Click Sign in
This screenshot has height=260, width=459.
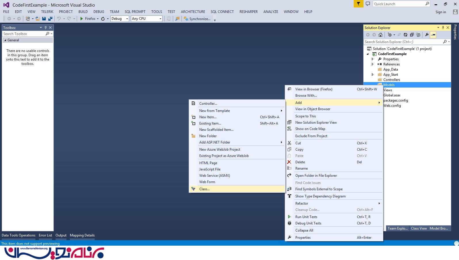(x=441, y=12)
